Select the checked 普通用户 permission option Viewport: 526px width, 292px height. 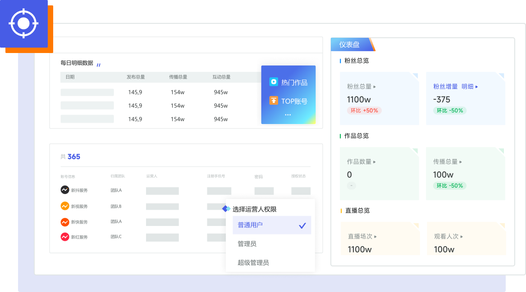coord(271,225)
